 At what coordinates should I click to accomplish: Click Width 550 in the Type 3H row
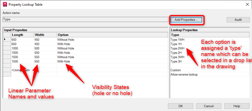pos(45,61)
